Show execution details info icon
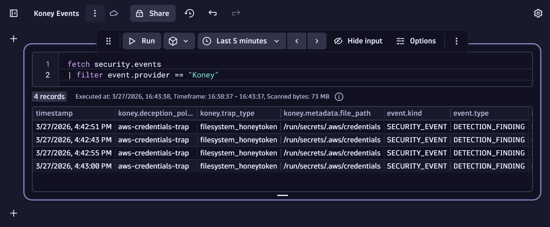The width and height of the screenshot is (550, 227). [339, 97]
